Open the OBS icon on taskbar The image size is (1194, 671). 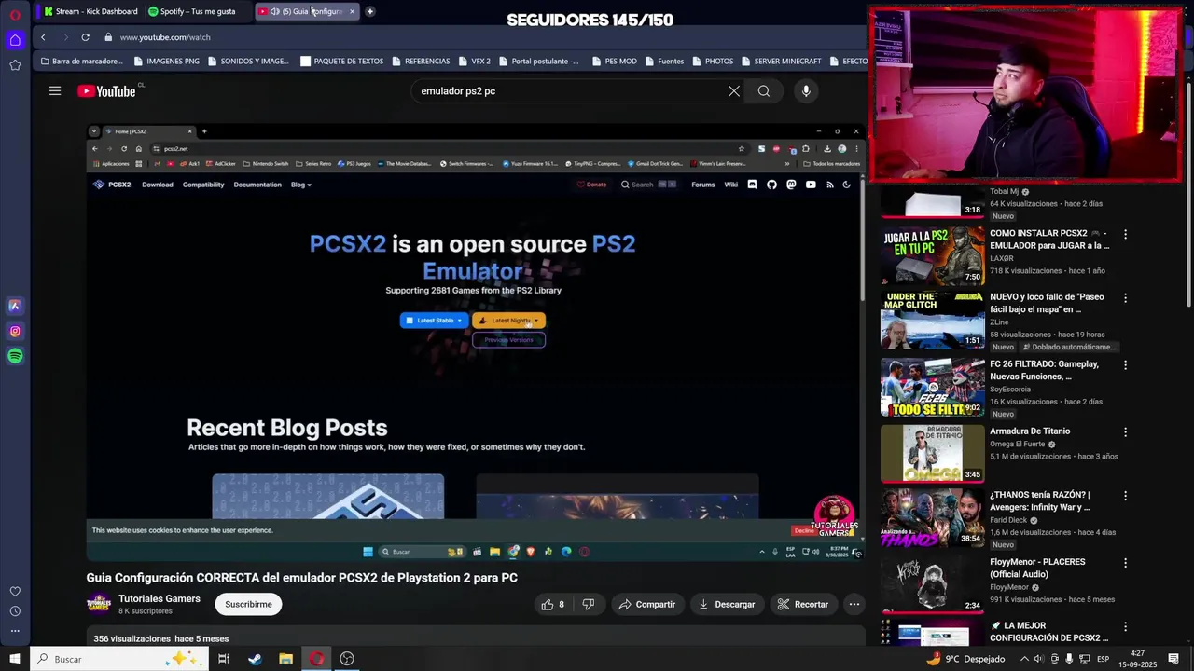click(x=347, y=659)
